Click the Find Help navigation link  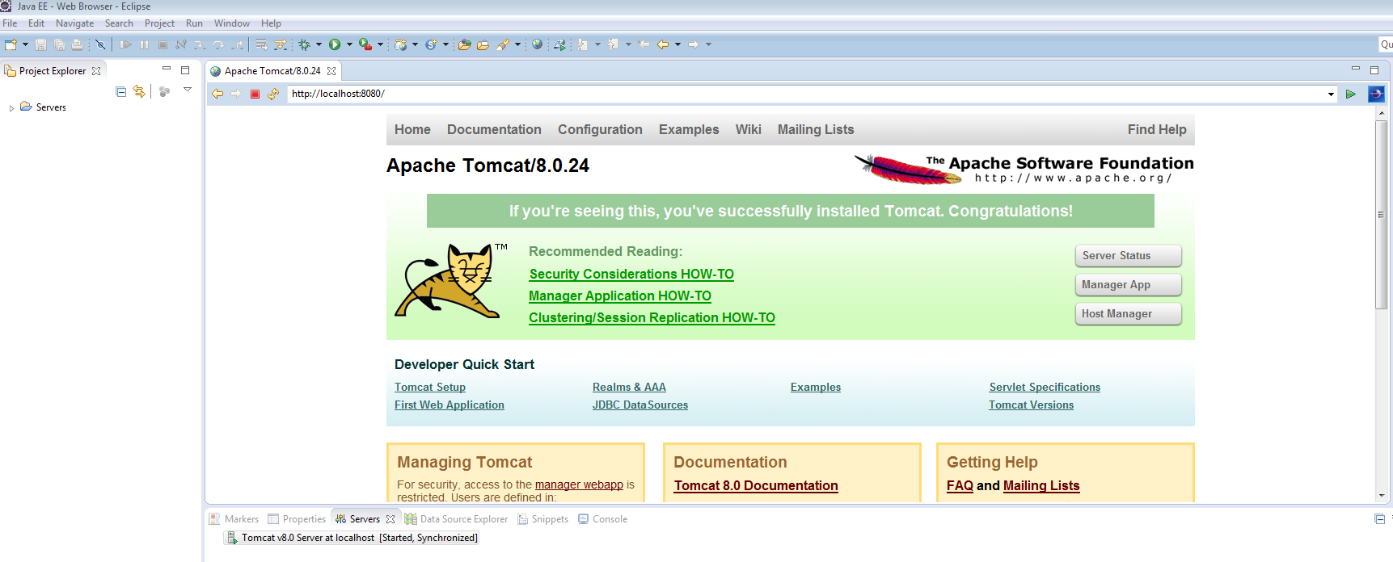click(1157, 130)
